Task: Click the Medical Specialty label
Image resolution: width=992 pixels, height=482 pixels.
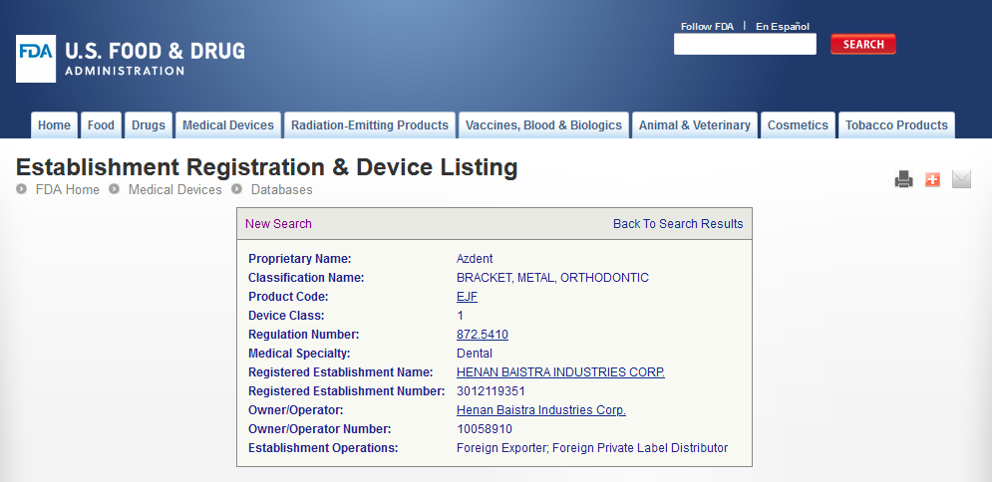Action: click(299, 354)
